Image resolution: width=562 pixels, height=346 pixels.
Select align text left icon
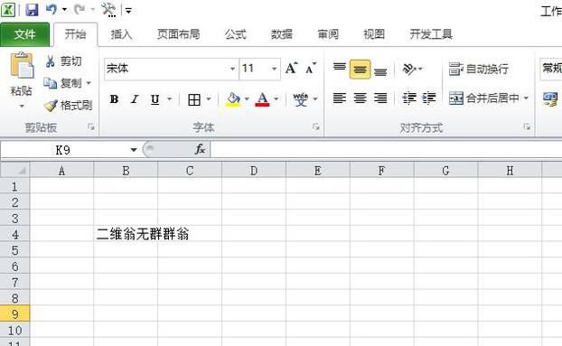click(x=340, y=98)
